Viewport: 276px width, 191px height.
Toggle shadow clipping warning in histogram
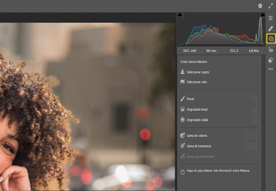pyautogui.click(x=180, y=15)
